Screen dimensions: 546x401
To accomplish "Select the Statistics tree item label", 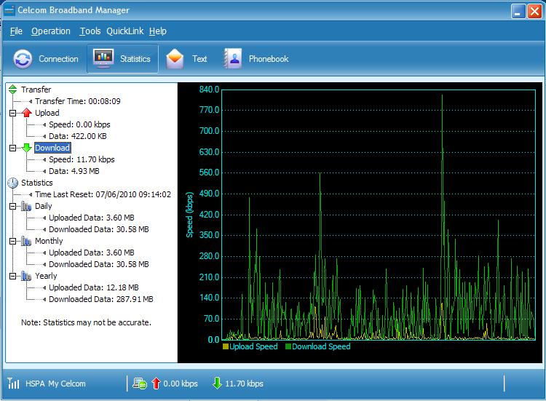I will (x=37, y=183).
